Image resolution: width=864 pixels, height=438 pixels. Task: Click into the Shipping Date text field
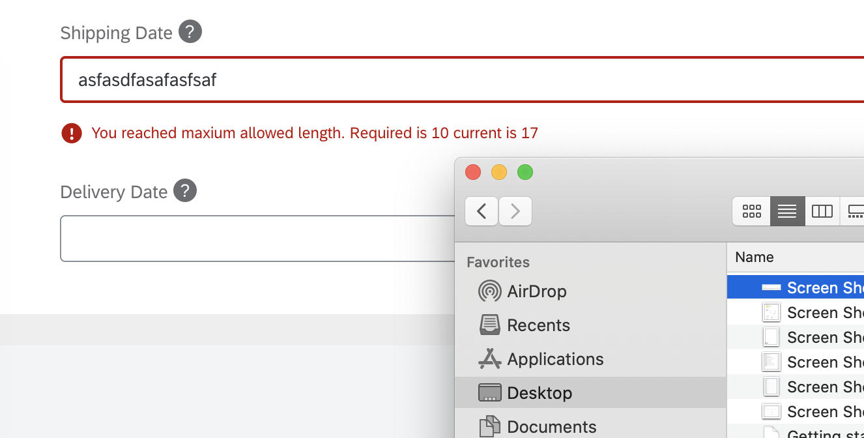(261, 80)
